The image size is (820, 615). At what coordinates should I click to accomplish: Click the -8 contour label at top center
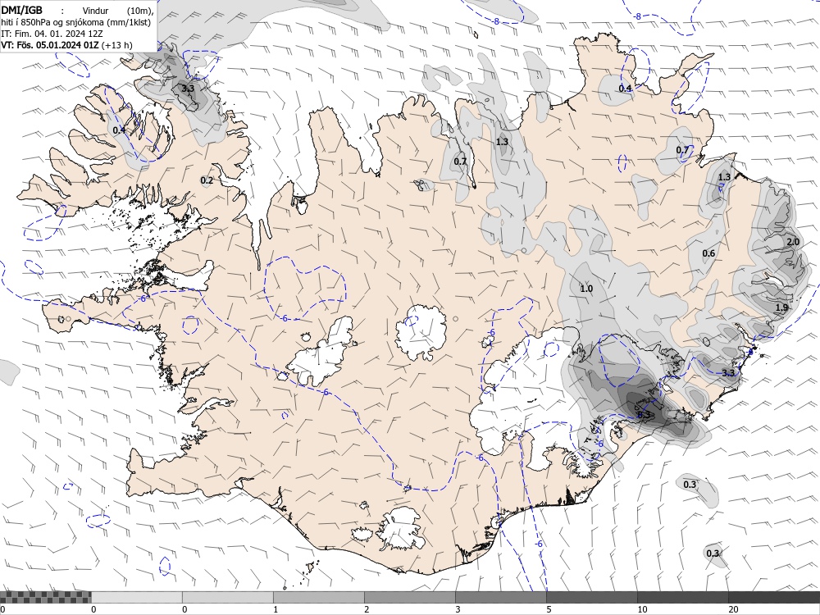coord(496,21)
